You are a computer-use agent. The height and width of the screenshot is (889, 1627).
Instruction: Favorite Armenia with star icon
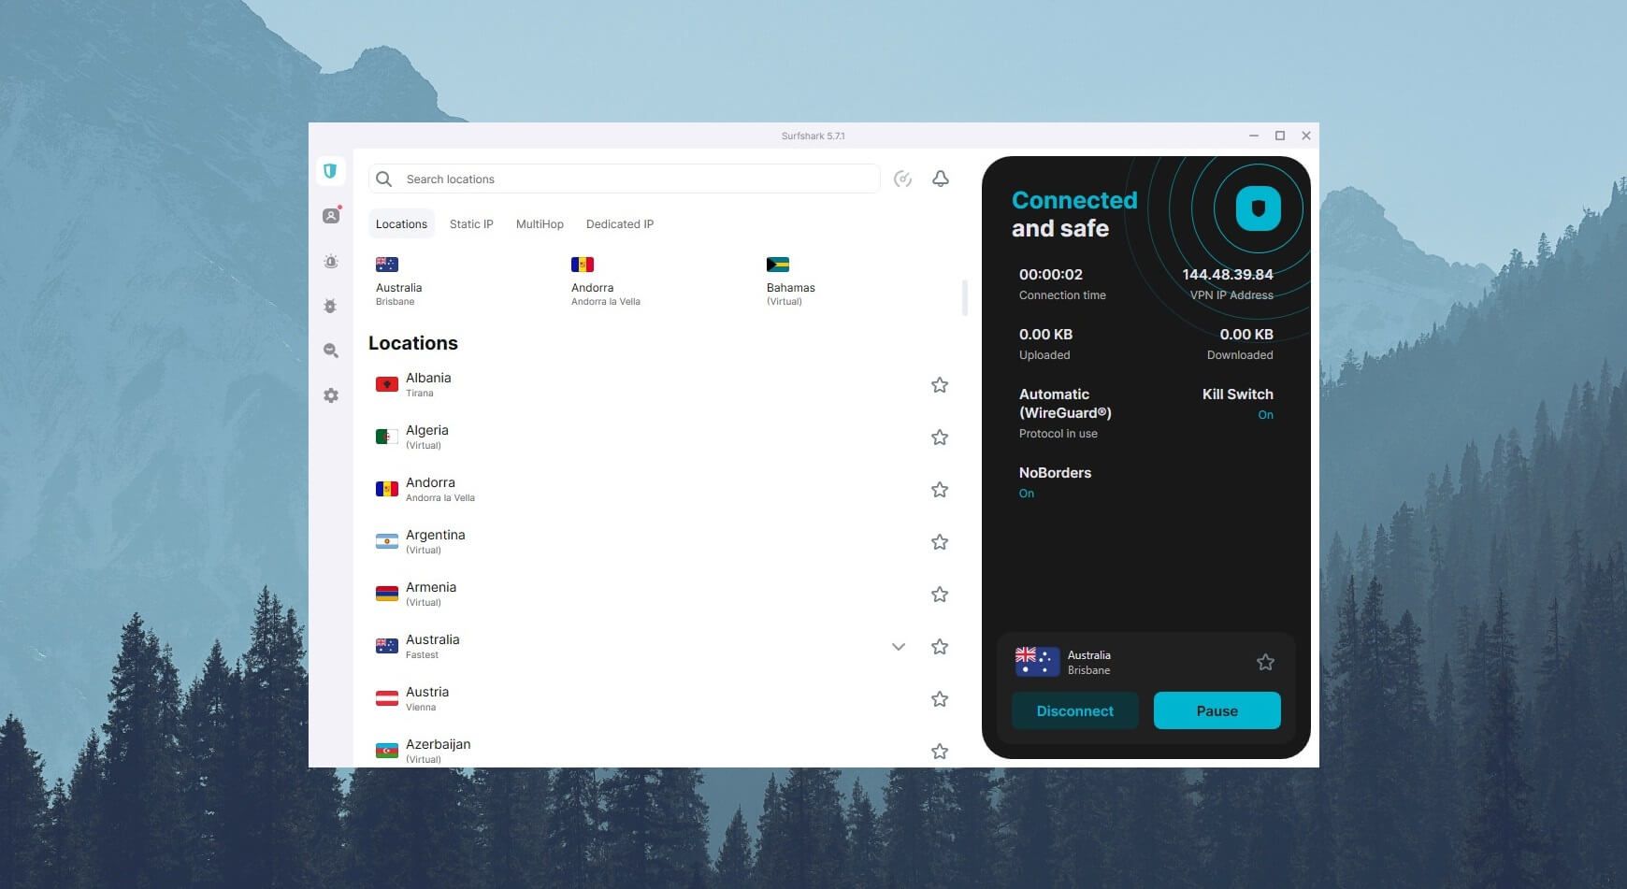pos(940,595)
